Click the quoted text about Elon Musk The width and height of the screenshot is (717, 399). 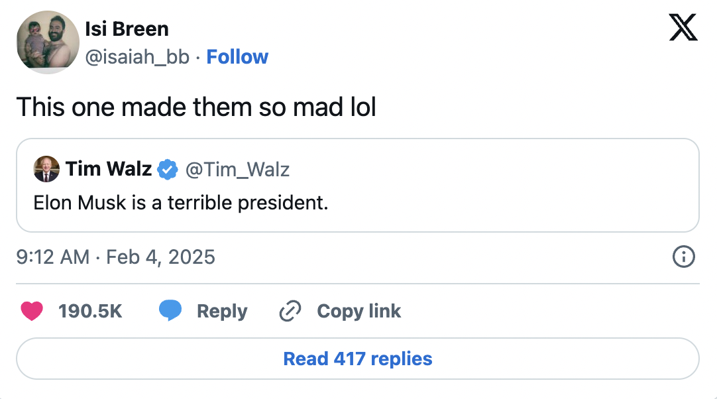click(x=181, y=202)
